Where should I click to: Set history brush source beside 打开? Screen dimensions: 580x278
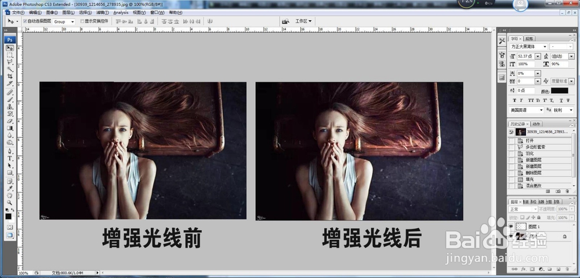coord(511,141)
